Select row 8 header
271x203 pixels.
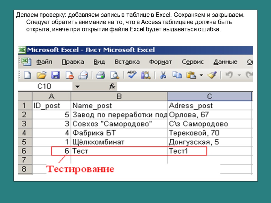[x=25, y=169]
